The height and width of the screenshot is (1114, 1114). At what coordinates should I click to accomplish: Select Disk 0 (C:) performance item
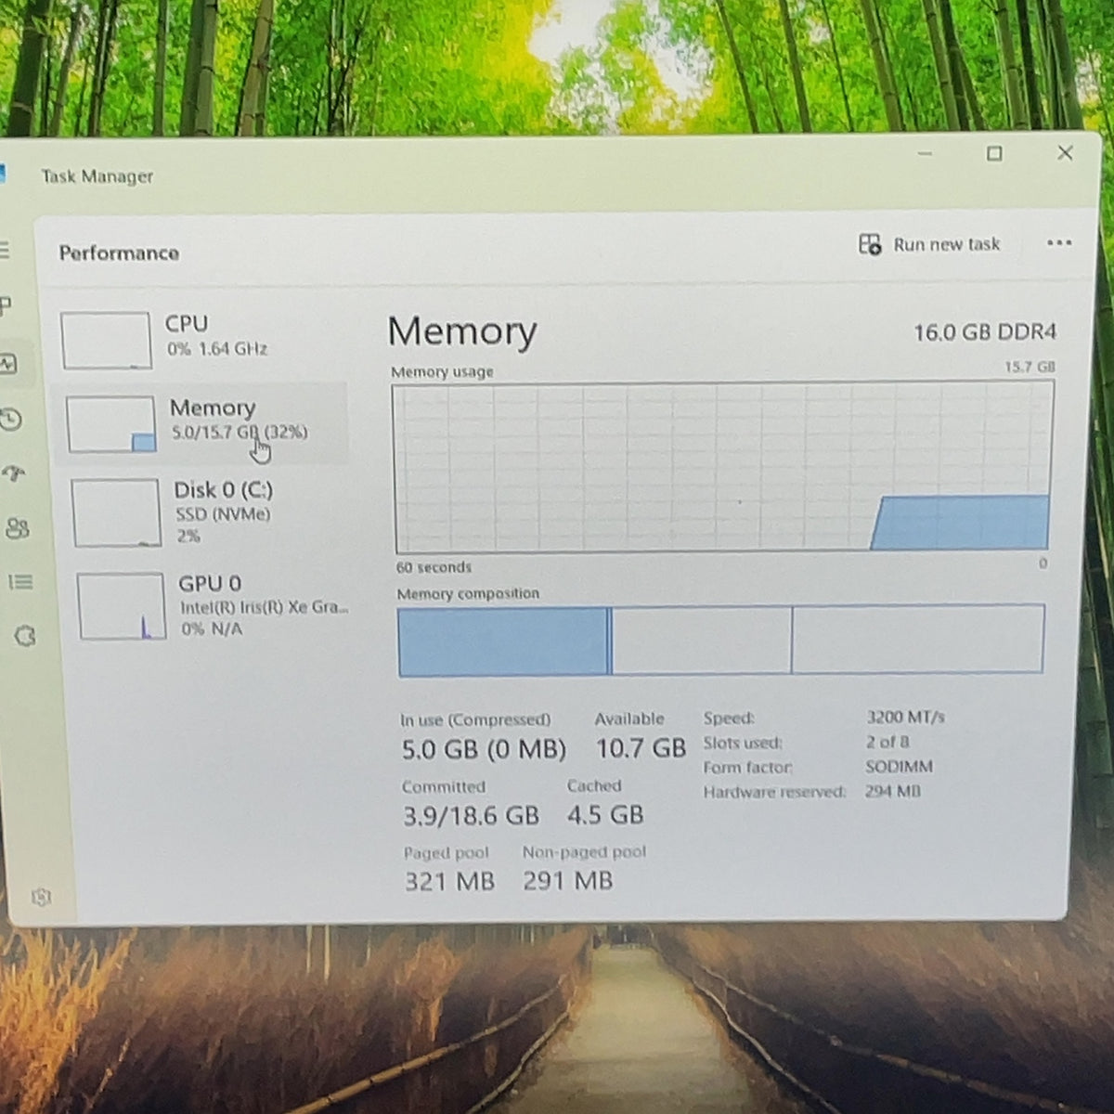[206, 512]
